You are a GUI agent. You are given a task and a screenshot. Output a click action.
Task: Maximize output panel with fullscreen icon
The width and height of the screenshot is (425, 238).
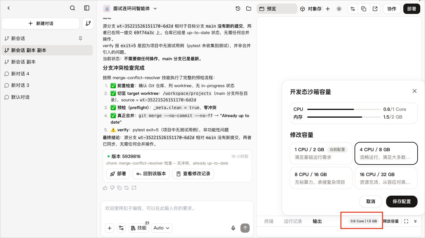[x=406, y=221]
